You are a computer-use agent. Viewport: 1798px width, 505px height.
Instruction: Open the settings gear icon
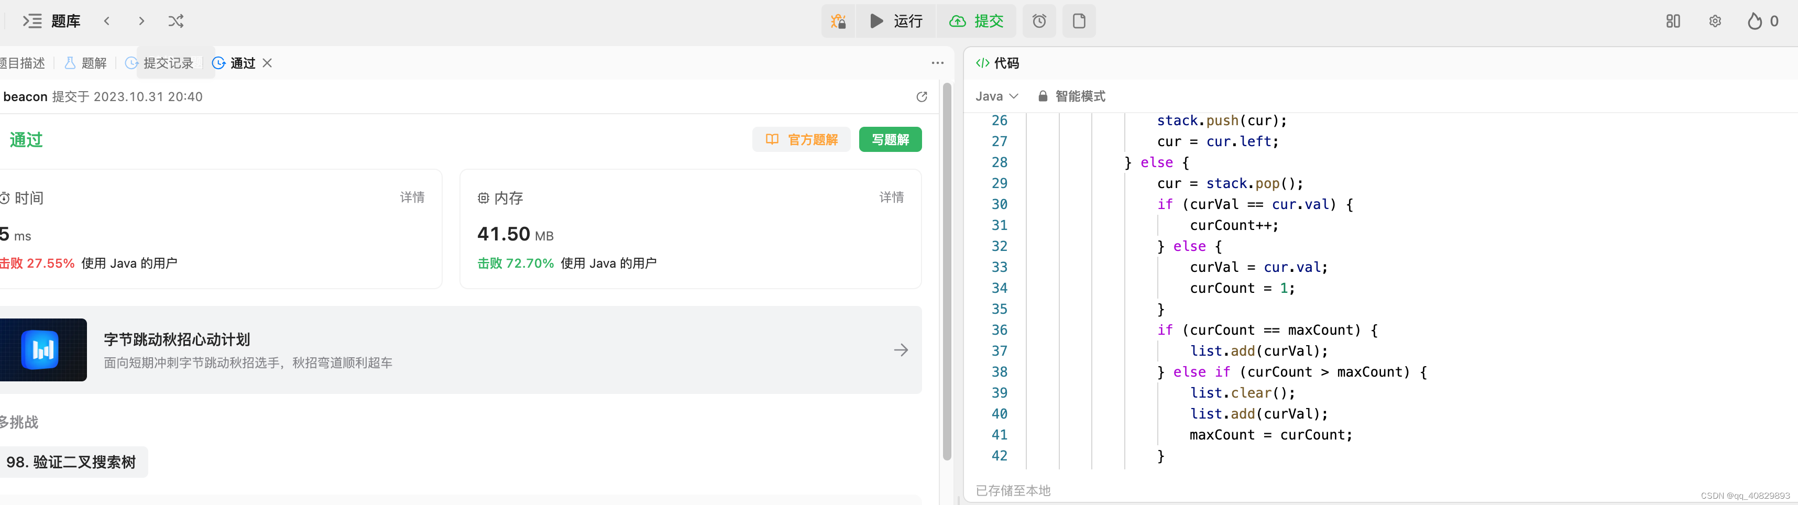(1715, 21)
